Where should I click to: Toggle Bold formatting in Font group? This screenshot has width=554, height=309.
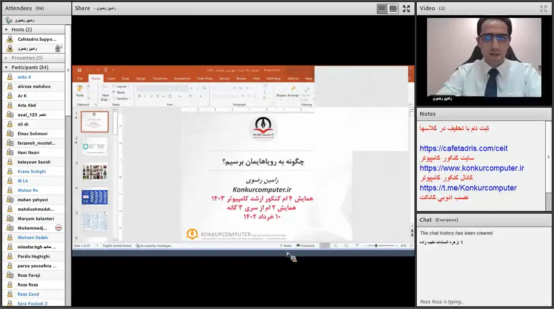[x=139, y=96]
